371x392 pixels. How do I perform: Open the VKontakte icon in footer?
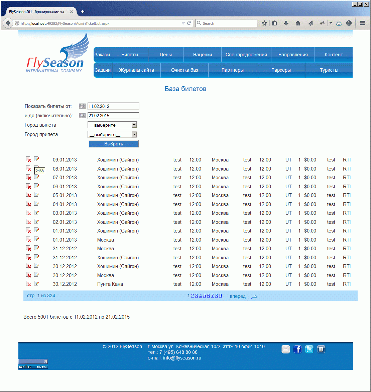(321, 349)
